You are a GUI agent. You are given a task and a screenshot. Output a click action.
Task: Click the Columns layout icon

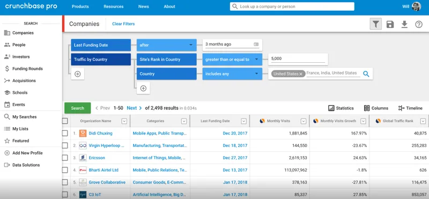coord(367,108)
